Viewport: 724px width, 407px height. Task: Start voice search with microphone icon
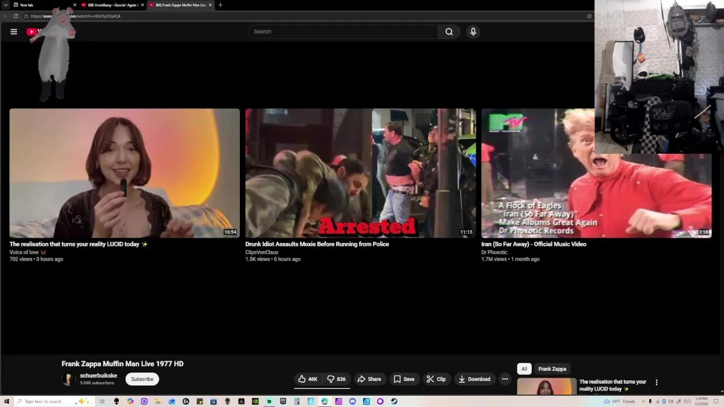(x=473, y=32)
